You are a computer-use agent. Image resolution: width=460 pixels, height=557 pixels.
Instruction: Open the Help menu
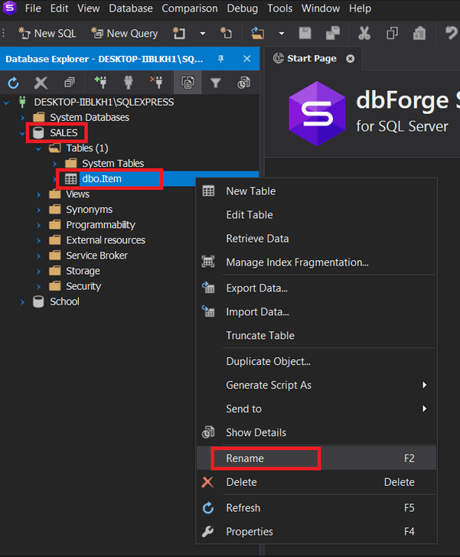click(x=360, y=8)
